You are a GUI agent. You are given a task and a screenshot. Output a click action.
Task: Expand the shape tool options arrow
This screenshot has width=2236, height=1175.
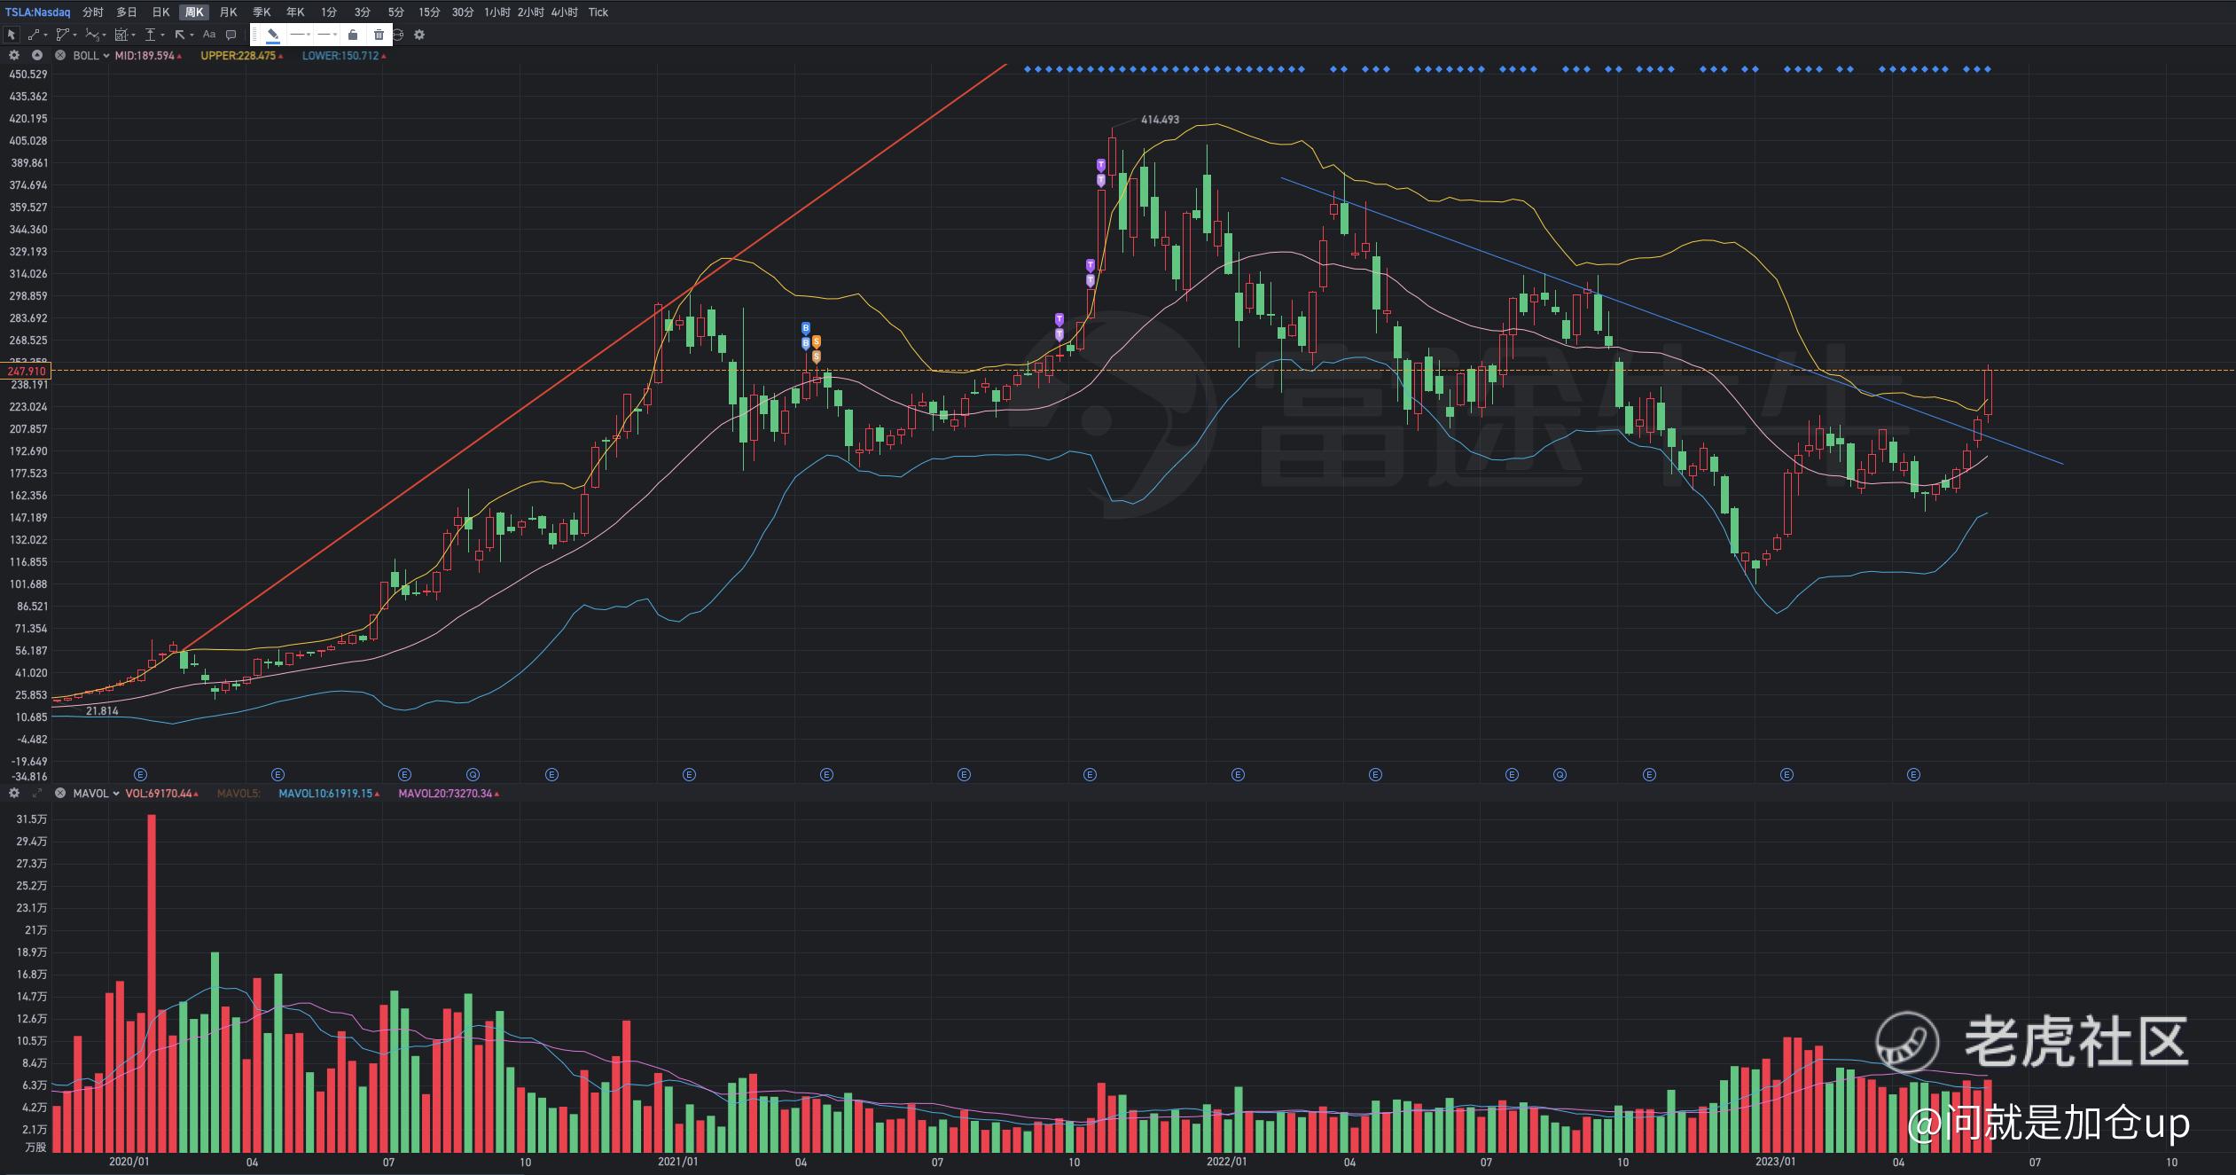(75, 35)
